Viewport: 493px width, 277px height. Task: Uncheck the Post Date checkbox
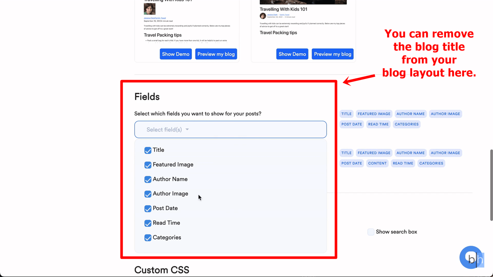[x=148, y=209]
